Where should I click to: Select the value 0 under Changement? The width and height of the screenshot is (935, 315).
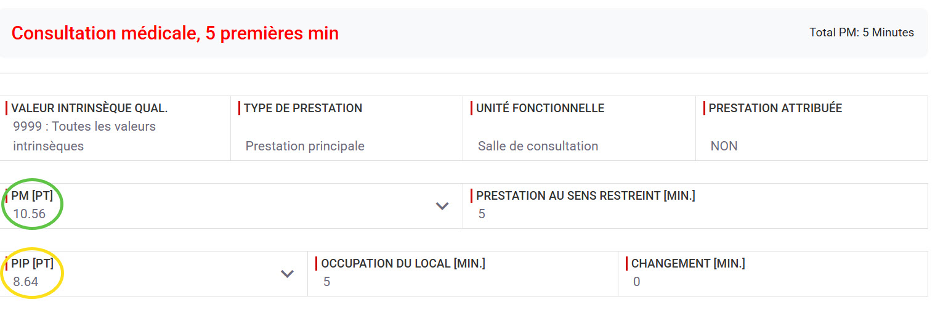point(637,282)
